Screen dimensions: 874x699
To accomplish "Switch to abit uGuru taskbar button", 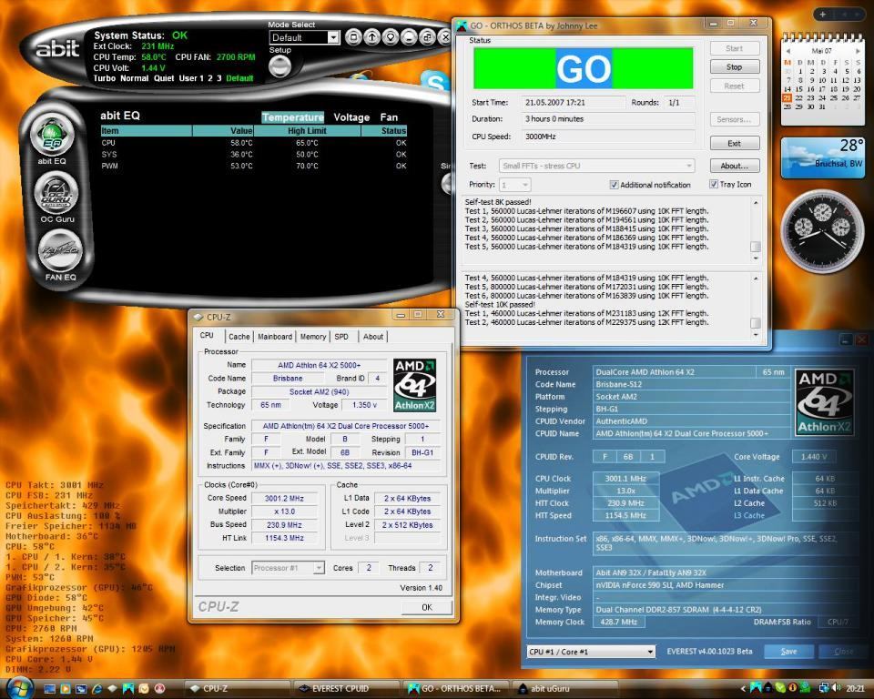I will click(564, 688).
